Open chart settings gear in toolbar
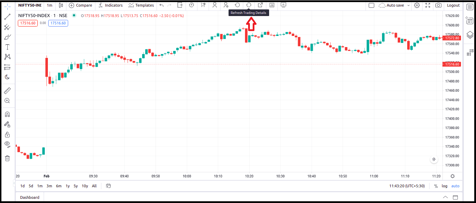Screen dimensions: 476x203 (x=417, y=5)
